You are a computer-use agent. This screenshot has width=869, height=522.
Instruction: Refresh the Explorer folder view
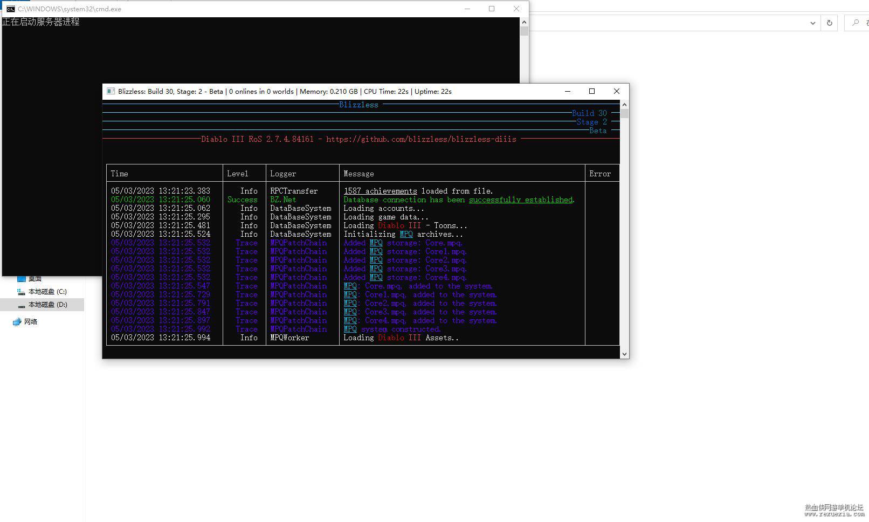click(x=829, y=23)
